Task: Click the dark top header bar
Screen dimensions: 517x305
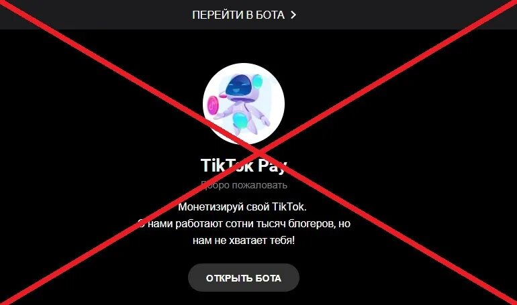Action: point(258,15)
